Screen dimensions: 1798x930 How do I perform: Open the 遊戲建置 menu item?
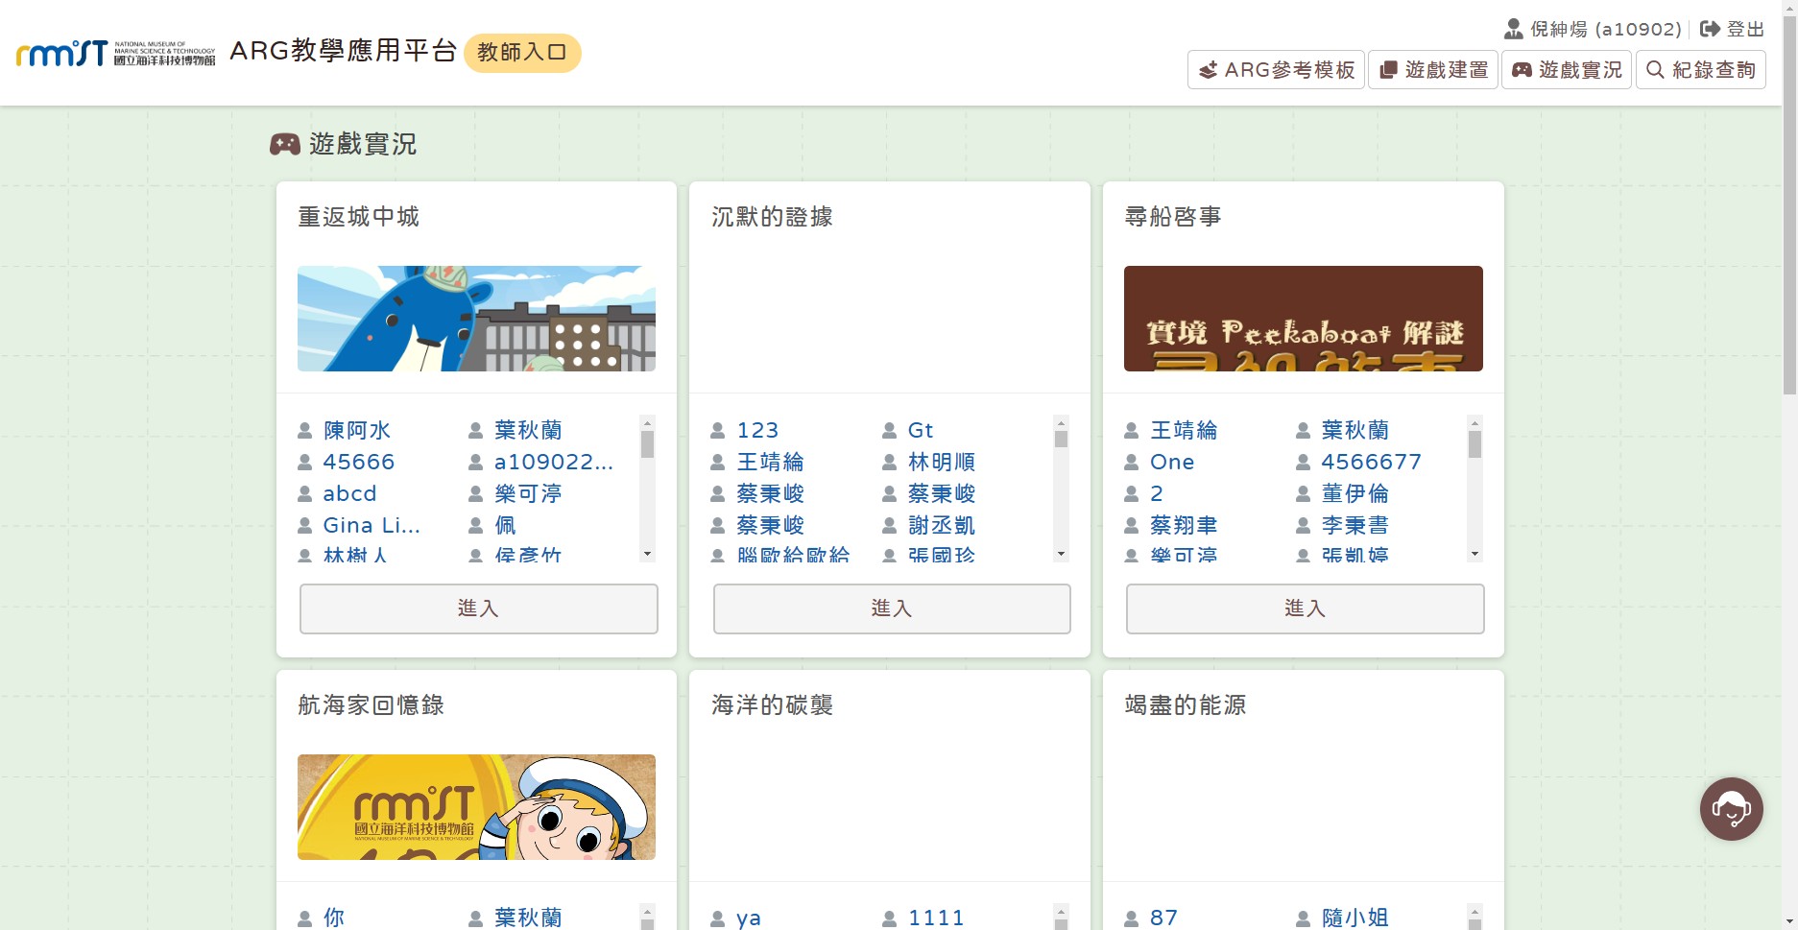tap(1433, 70)
